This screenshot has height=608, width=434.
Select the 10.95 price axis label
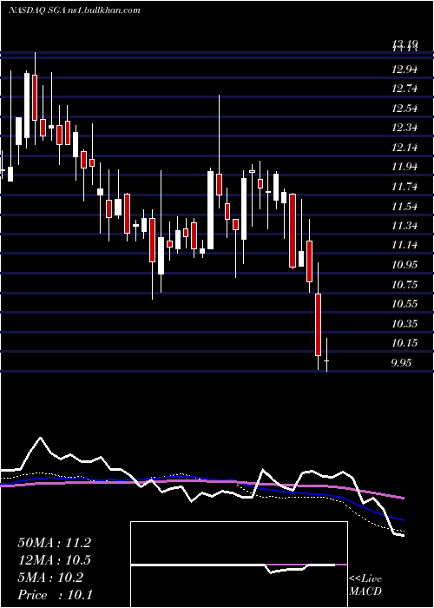(x=404, y=265)
